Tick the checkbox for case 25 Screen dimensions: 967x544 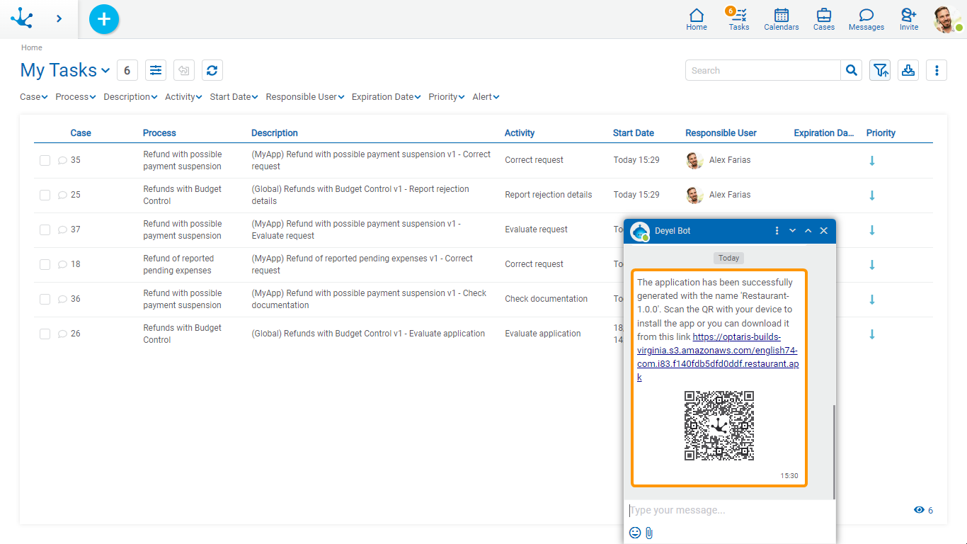(45, 195)
